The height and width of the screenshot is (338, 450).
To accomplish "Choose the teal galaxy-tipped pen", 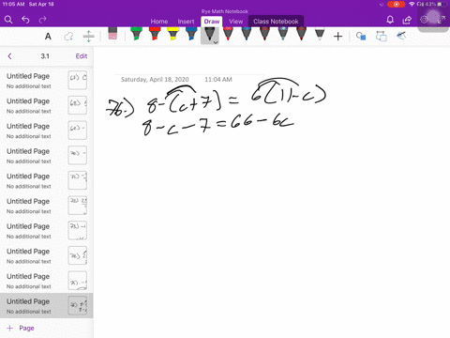I will coord(283,34).
